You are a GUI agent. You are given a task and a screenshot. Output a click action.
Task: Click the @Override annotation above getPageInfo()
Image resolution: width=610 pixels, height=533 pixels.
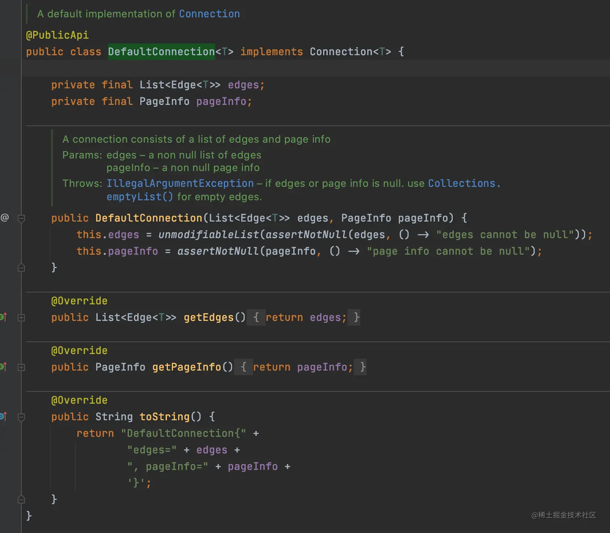click(79, 351)
